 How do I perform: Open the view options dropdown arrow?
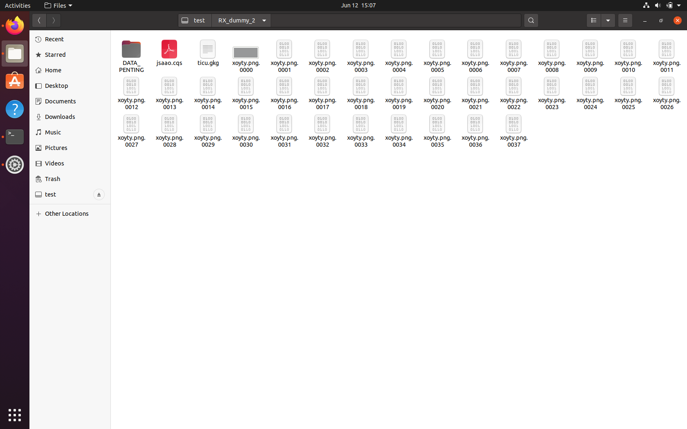point(608,20)
